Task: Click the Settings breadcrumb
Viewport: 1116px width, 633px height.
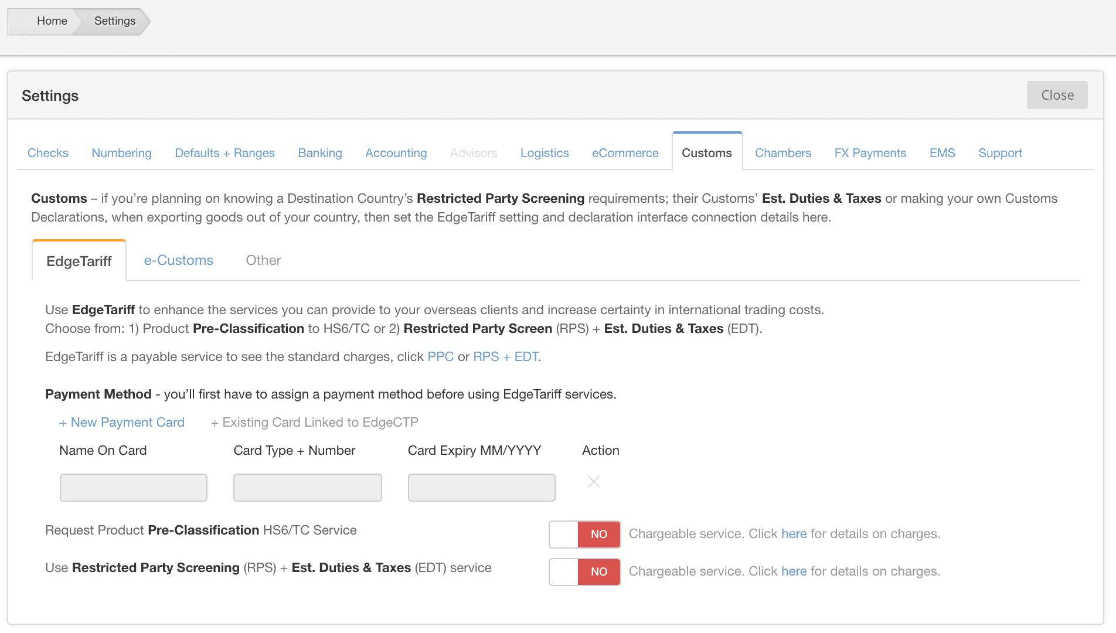Action: pos(115,21)
